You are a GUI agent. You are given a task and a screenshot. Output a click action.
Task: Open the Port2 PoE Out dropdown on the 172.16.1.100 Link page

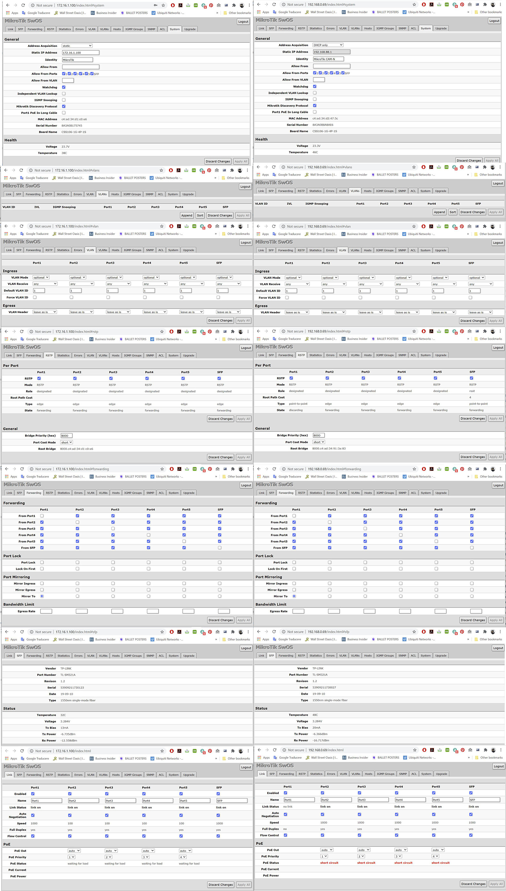[74, 851]
